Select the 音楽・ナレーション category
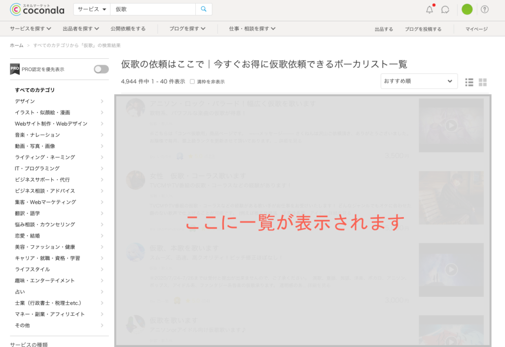The width and height of the screenshot is (505, 347). pyautogui.click(x=37, y=135)
